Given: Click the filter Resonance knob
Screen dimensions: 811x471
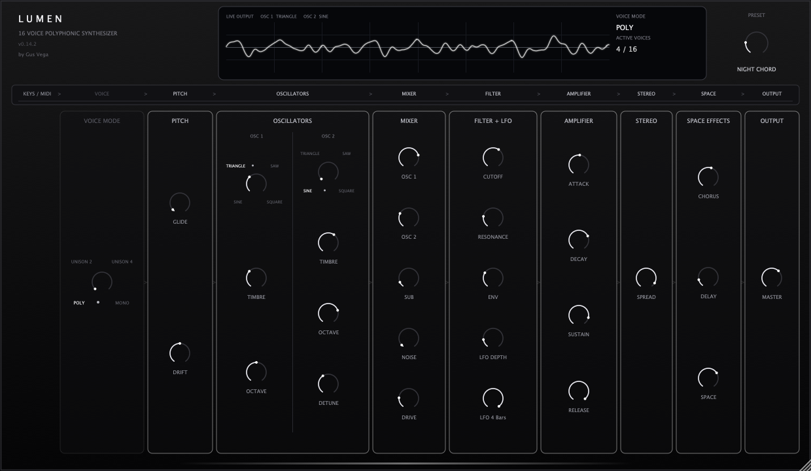Looking at the screenshot, I should (493, 218).
